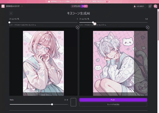Click the left zoom hint text
The image size is (159, 113).
coord(23,25)
